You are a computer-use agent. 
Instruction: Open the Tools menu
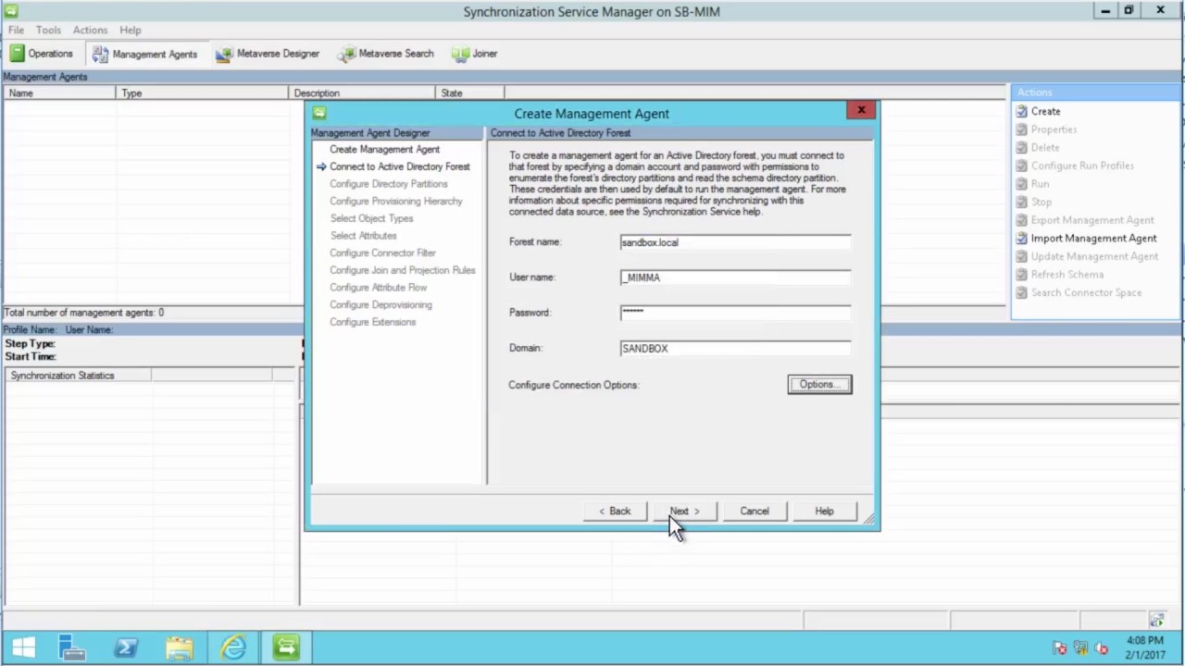tap(48, 30)
